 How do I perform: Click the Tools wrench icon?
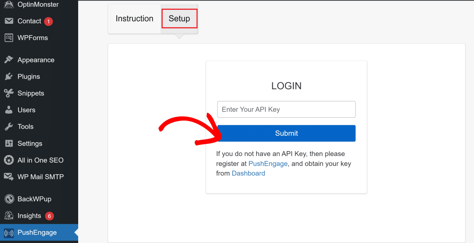[8, 127]
